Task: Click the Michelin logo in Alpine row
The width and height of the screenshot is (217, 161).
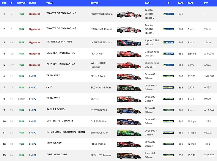Action: tap(168, 42)
